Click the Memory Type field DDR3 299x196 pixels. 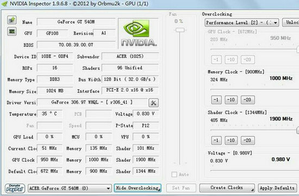(55, 79)
